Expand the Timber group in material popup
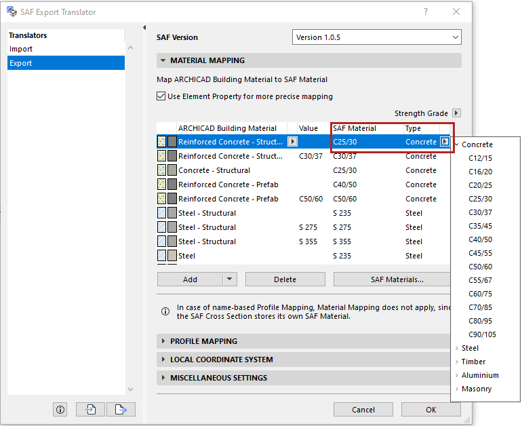This screenshot has width=522, height=426. (457, 362)
